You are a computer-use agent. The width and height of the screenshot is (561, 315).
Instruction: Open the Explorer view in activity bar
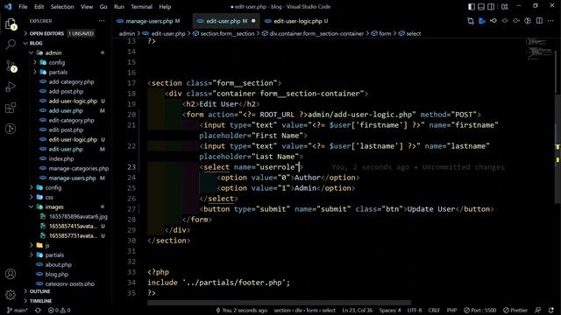(11, 24)
